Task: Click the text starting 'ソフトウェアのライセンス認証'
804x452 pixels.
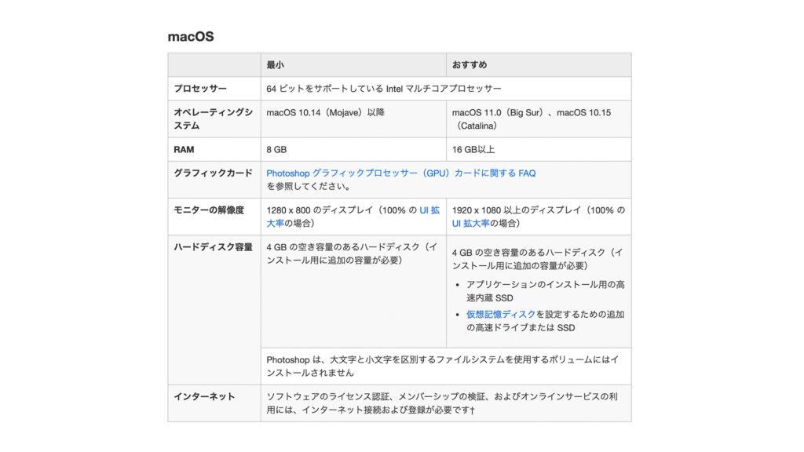Action: (442, 403)
